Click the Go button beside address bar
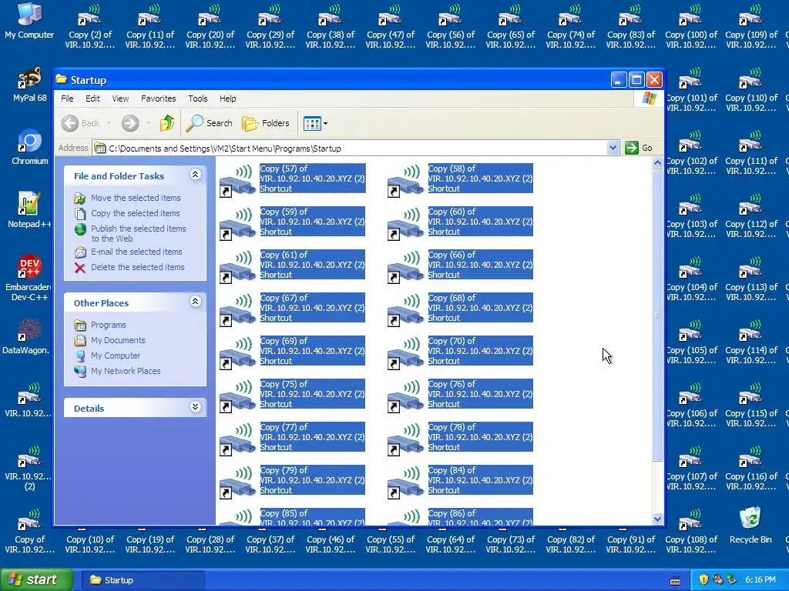 coord(639,148)
